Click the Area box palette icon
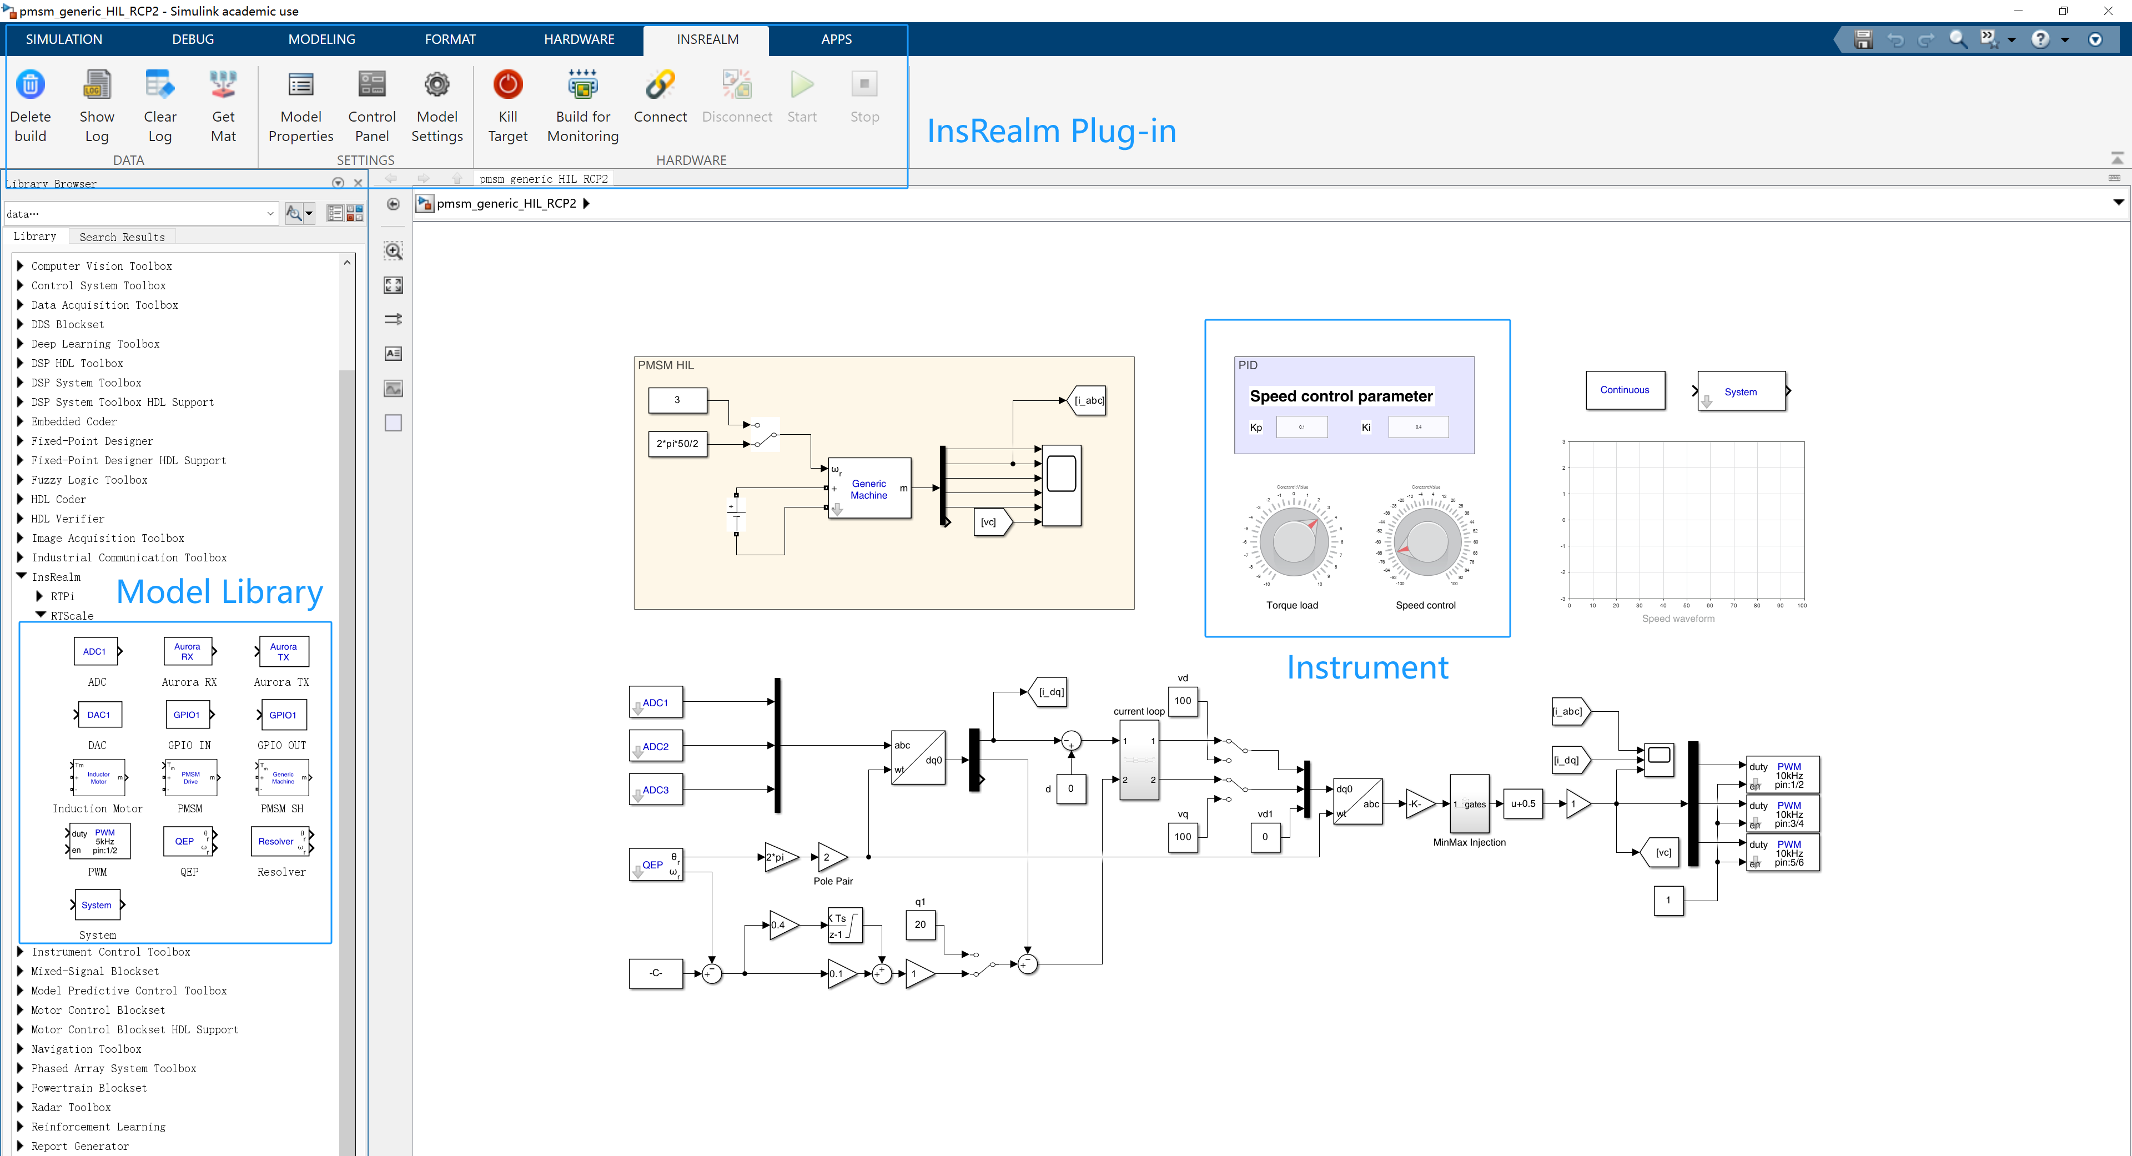Image resolution: width=2132 pixels, height=1156 pixels. (394, 423)
